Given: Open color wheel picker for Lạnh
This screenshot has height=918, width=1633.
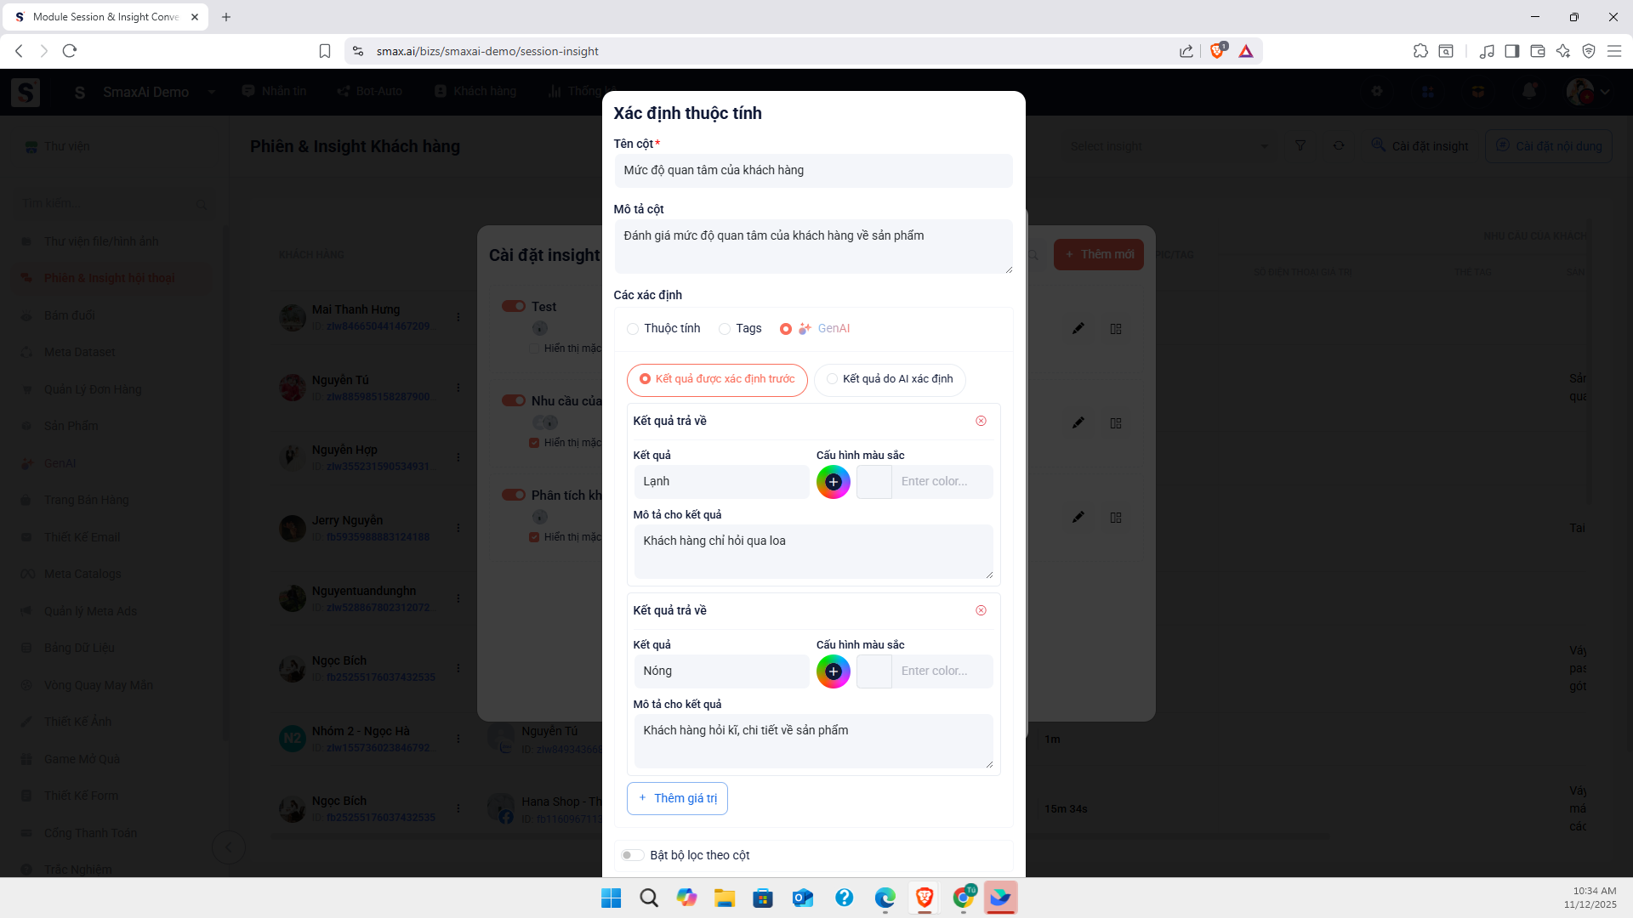Looking at the screenshot, I should pyautogui.click(x=833, y=482).
